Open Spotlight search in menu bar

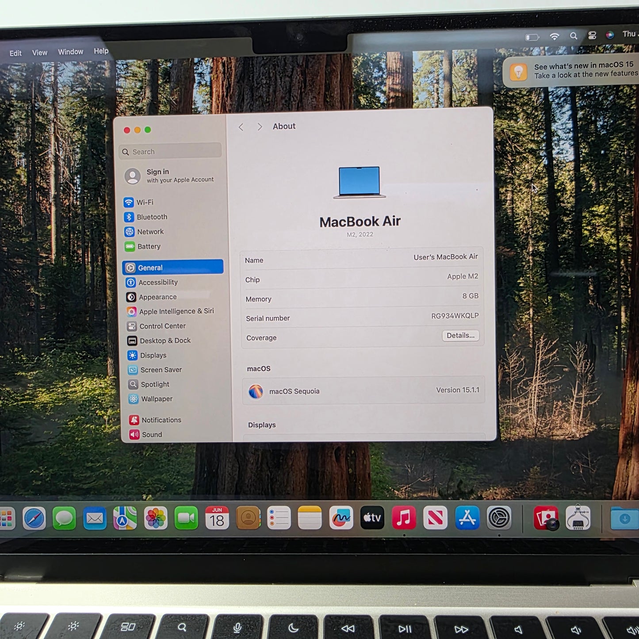tap(574, 36)
